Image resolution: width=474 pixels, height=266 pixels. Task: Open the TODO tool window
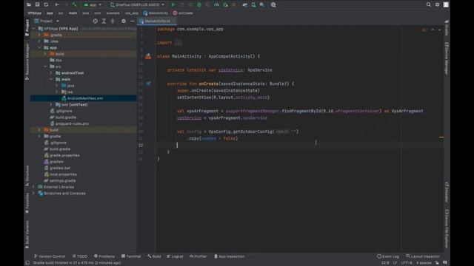click(x=80, y=256)
